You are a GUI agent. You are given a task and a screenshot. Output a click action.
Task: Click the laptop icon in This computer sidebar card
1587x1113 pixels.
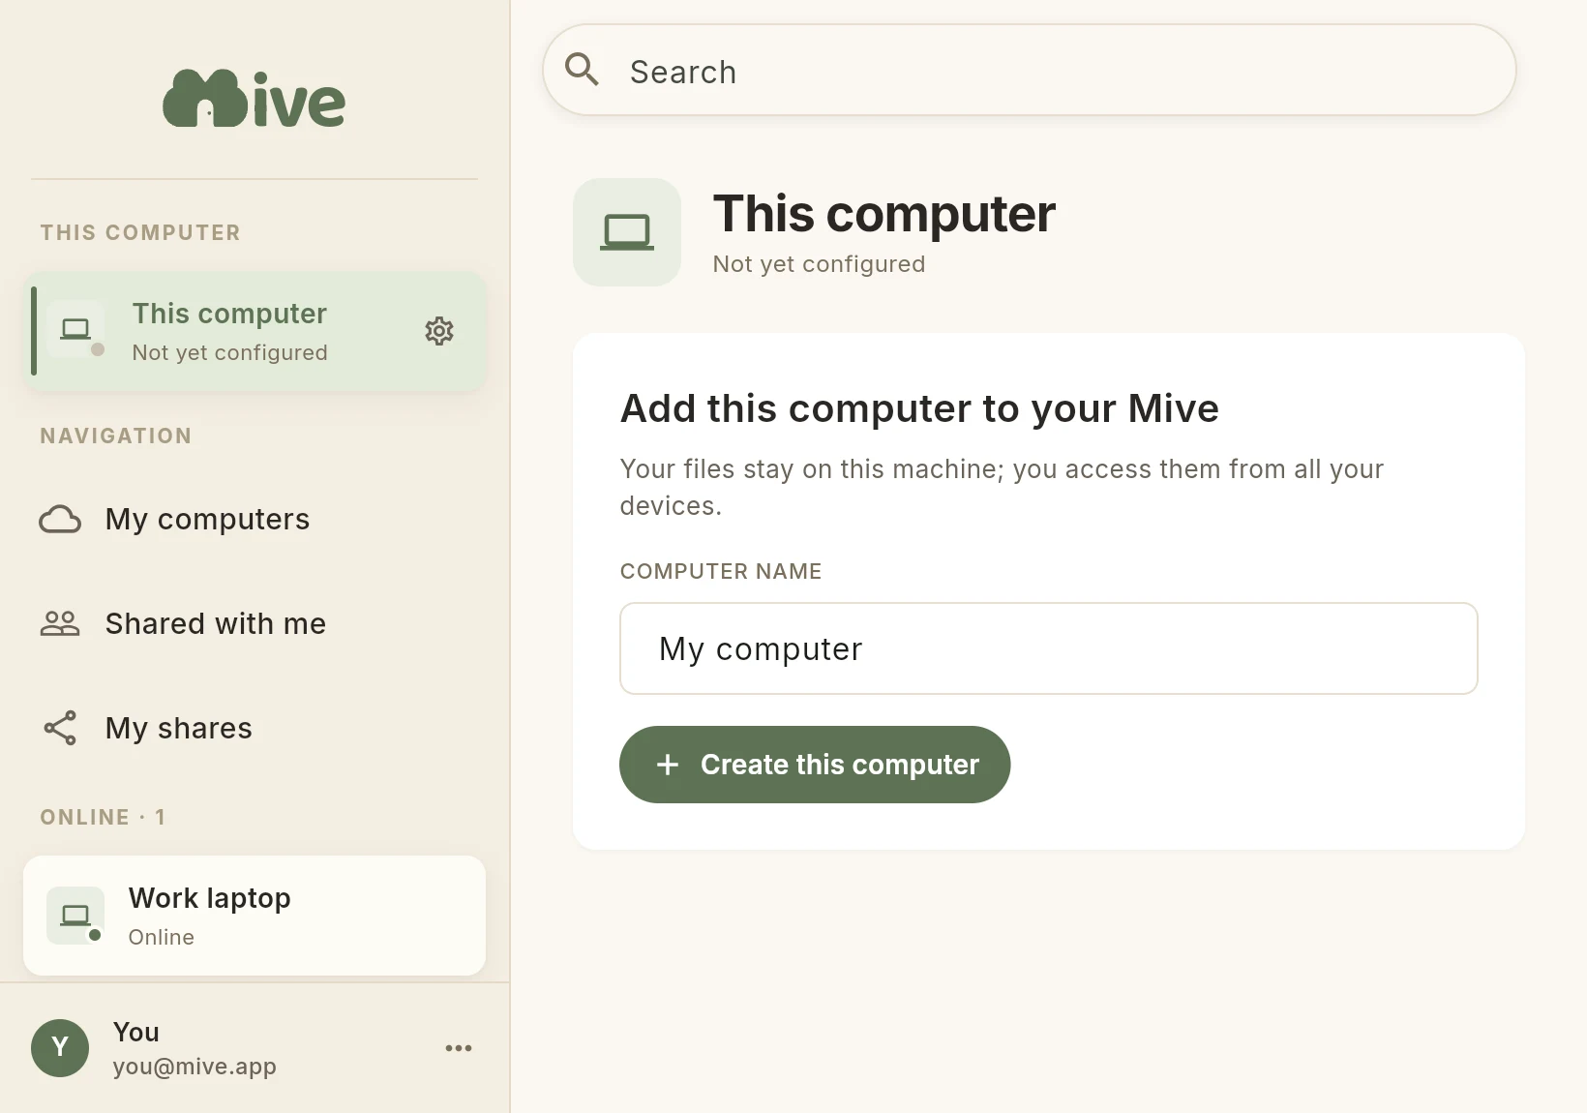point(75,330)
